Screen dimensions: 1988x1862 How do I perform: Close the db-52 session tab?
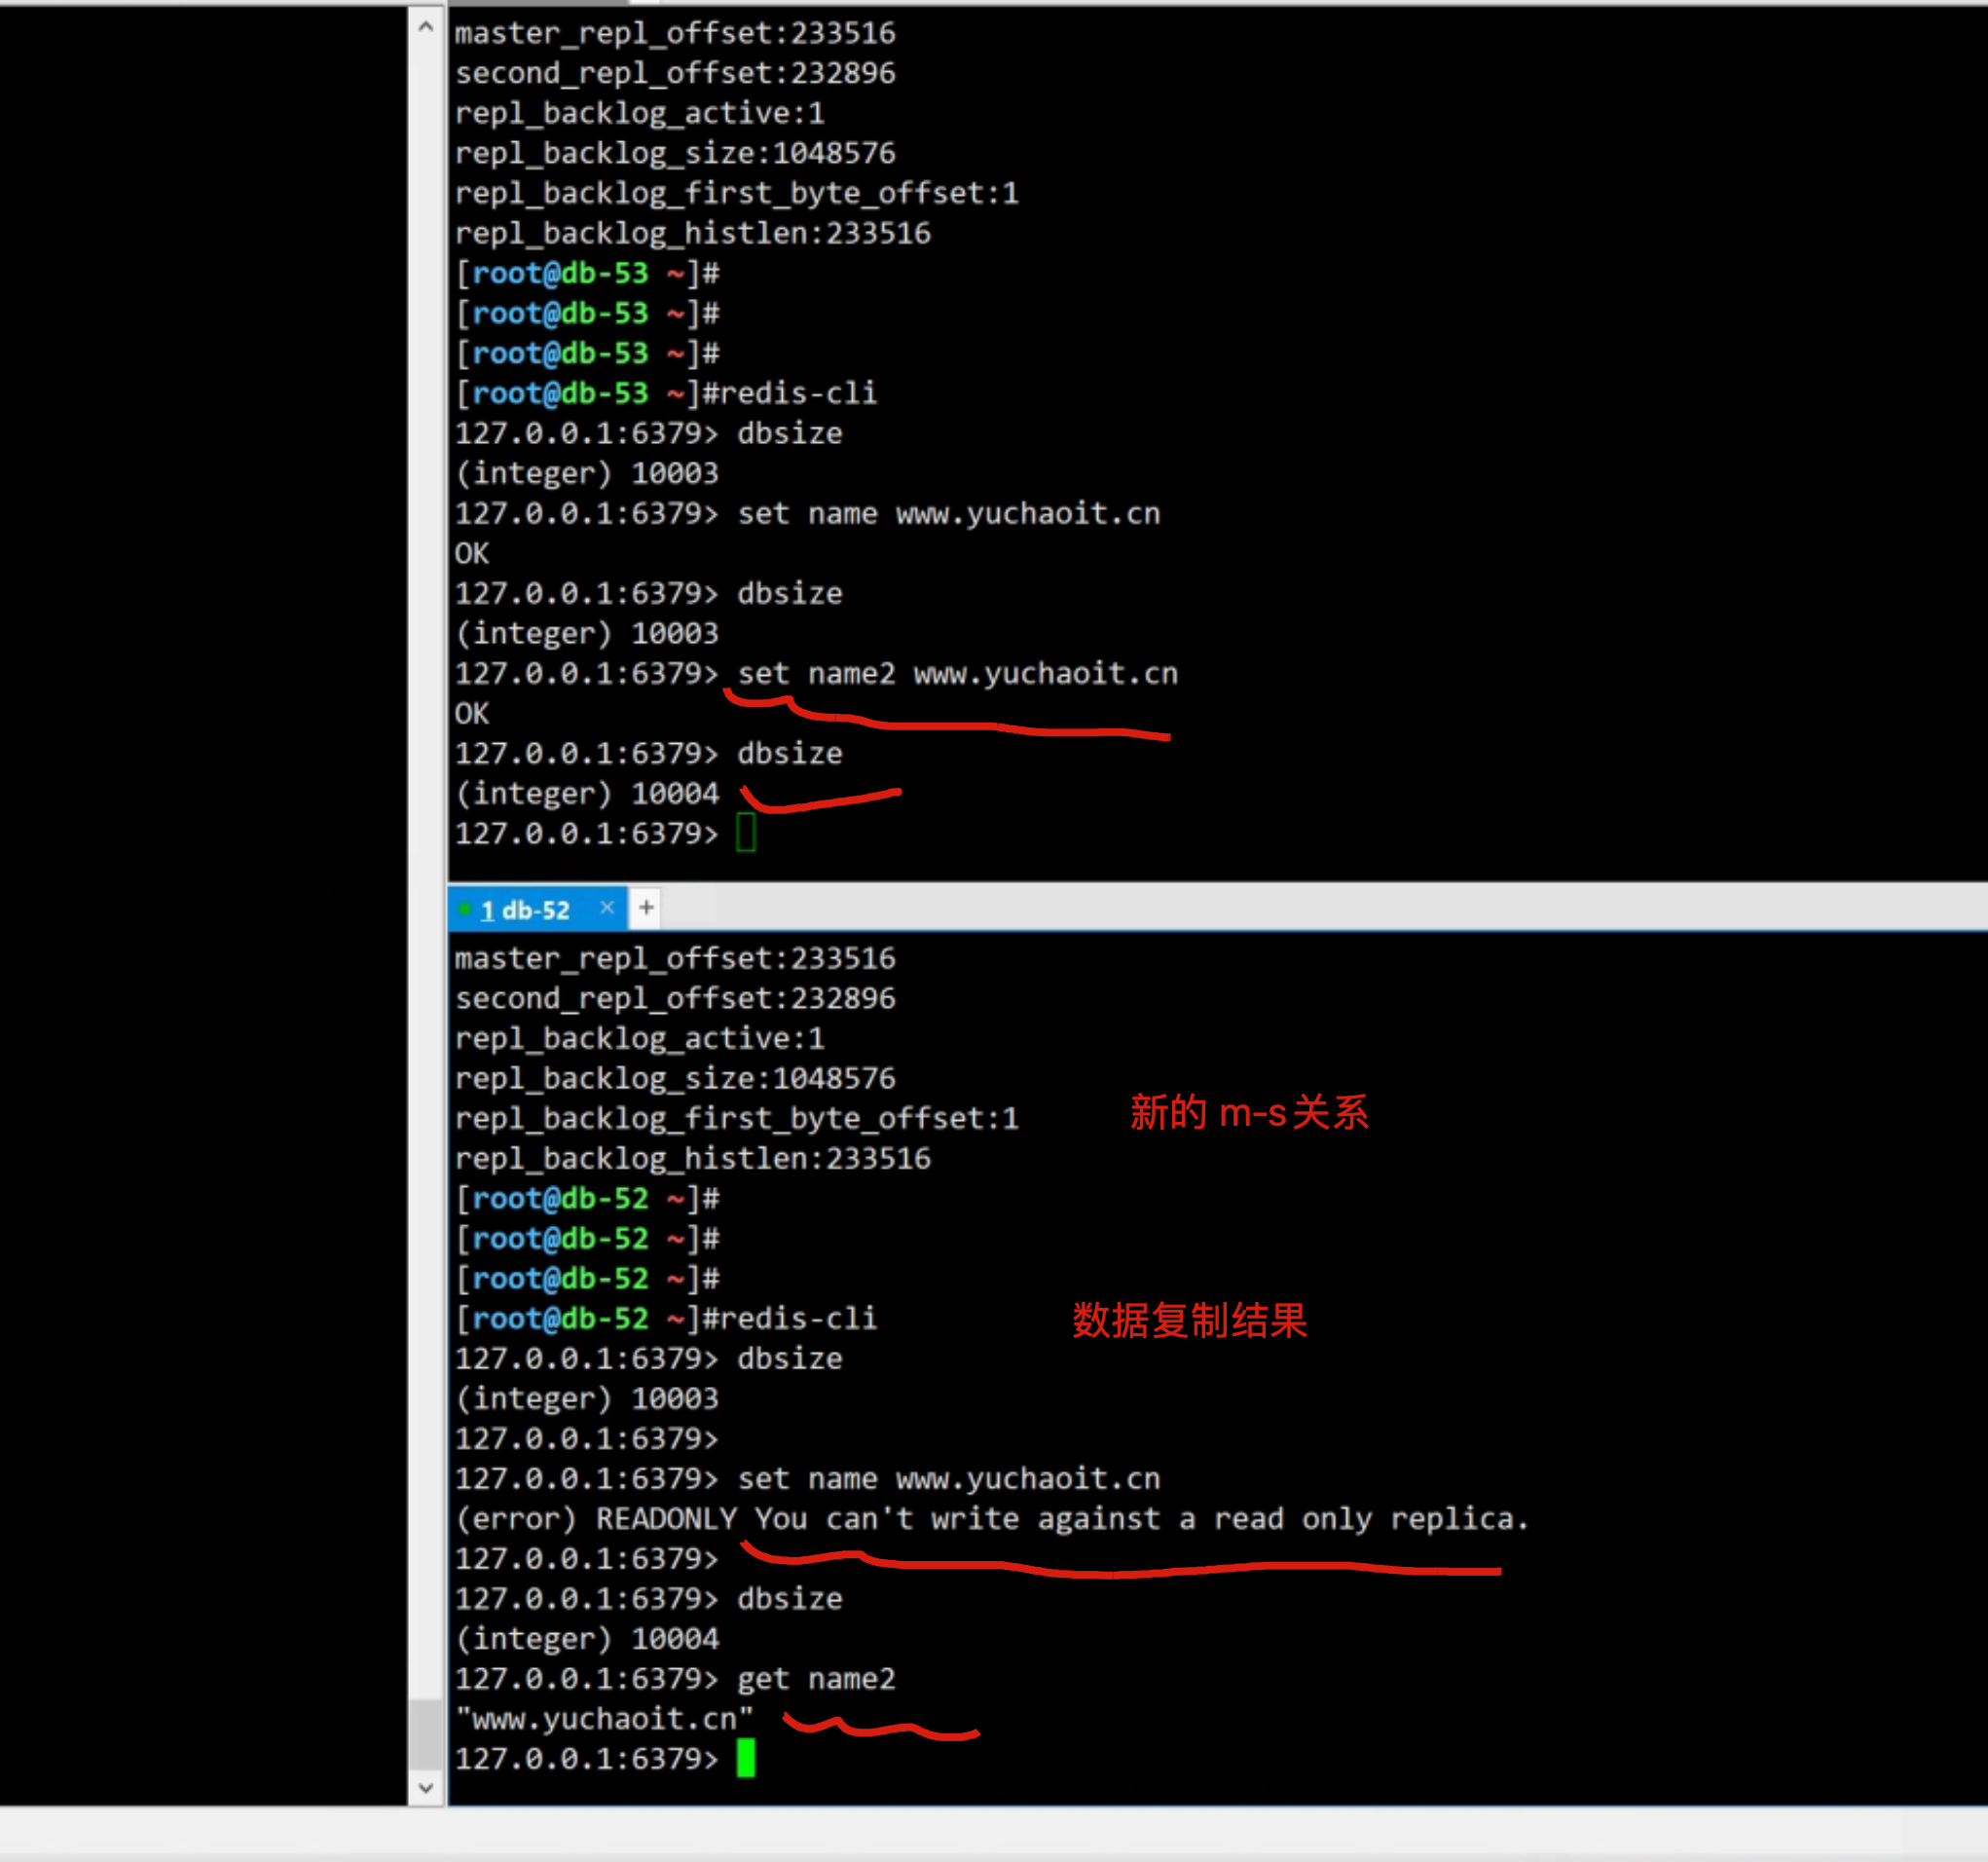click(606, 908)
